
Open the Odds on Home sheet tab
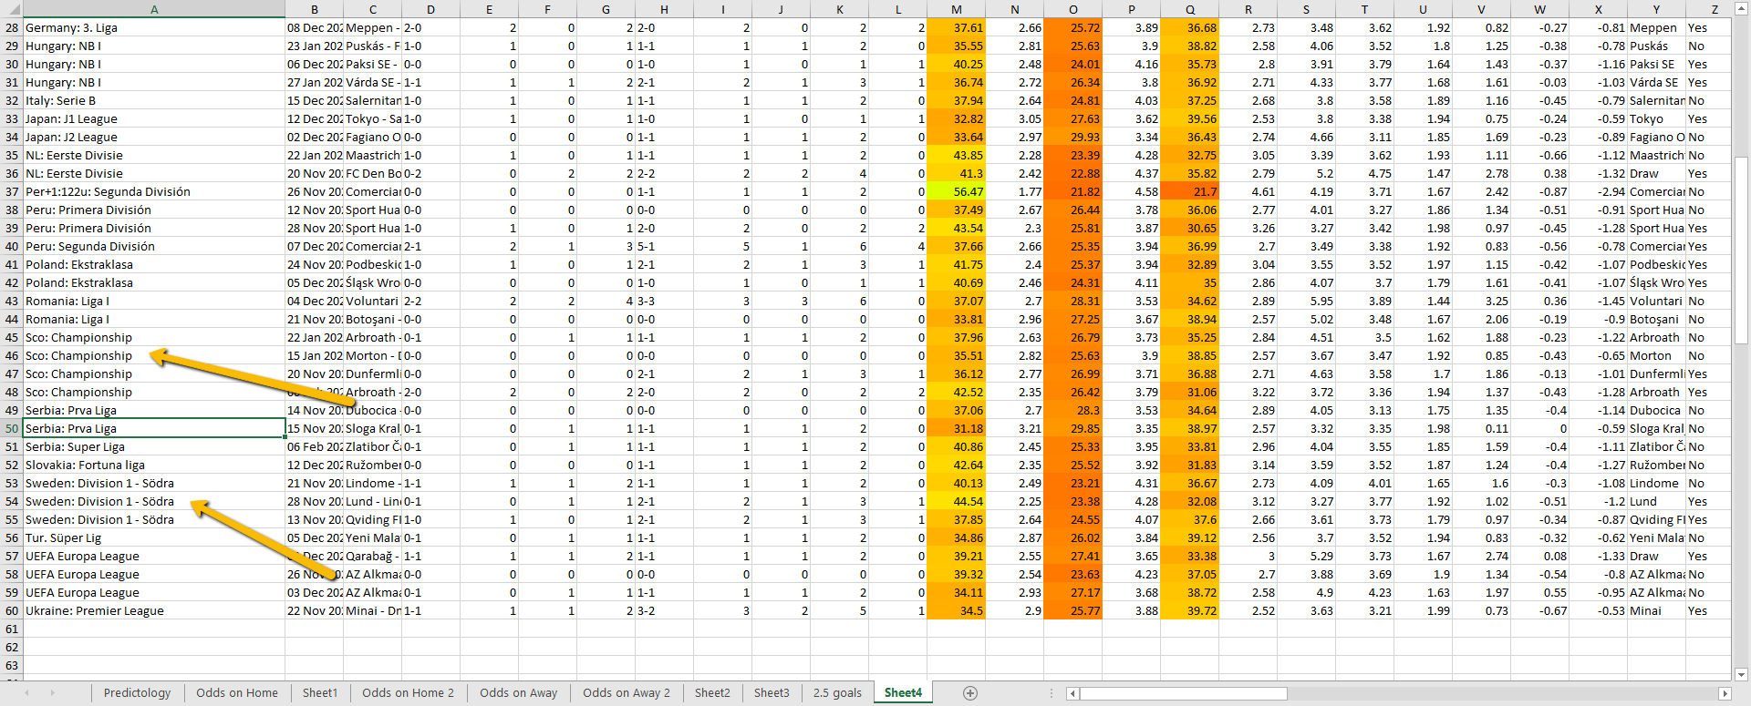coord(237,693)
